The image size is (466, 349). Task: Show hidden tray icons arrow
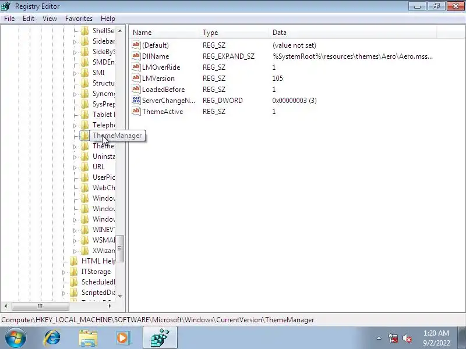pyautogui.click(x=379, y=338)
